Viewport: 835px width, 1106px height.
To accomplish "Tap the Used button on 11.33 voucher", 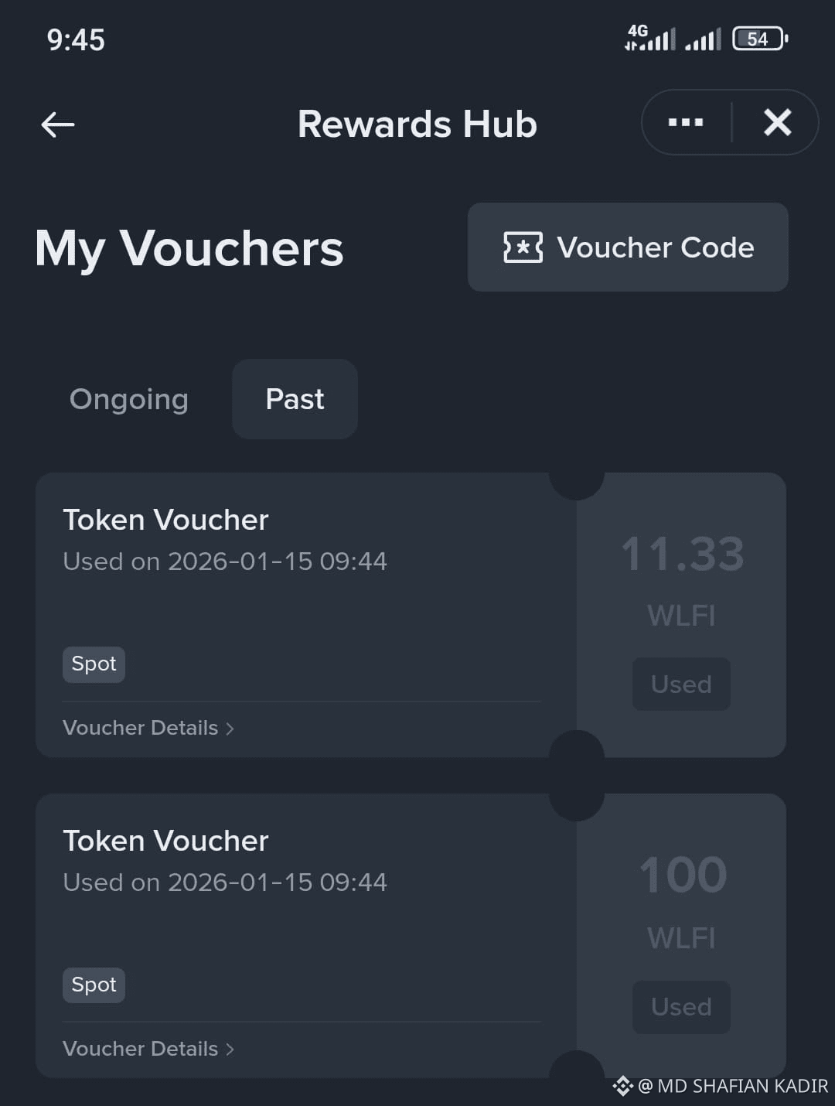I will (681, 684).
